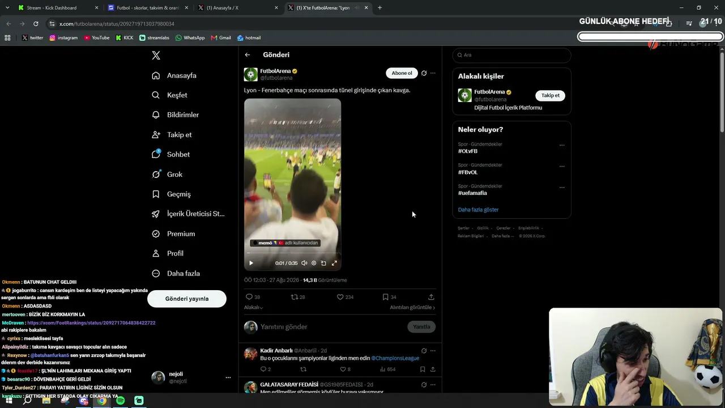725x408 pixels.
Task: Repost icon showing 28
Action: point(294,297)
